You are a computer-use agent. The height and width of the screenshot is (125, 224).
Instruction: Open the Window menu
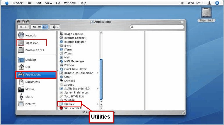coord(70,3)
